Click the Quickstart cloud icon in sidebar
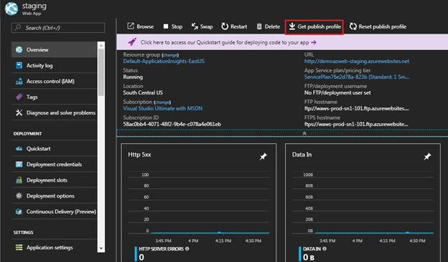The image size is (448, 262). point(19,149)
